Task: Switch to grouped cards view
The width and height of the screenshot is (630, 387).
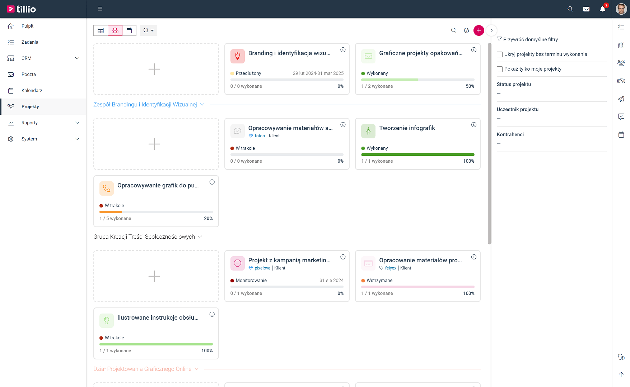Action: [115, 30]
